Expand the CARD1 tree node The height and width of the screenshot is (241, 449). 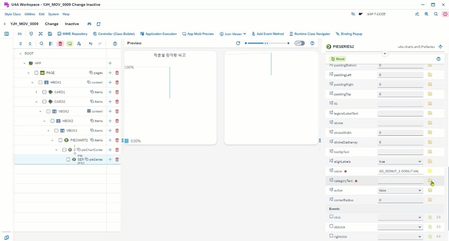[36, 92]
